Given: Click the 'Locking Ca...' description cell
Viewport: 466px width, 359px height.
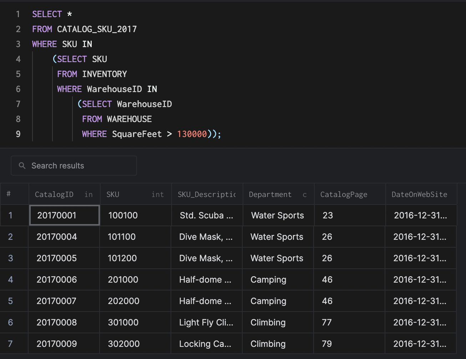Looking at the screenshot, I should (205, 344).
